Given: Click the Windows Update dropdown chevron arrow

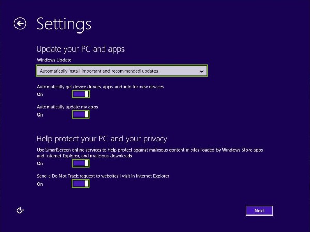Looking at the screenshot, I should 202,71.
